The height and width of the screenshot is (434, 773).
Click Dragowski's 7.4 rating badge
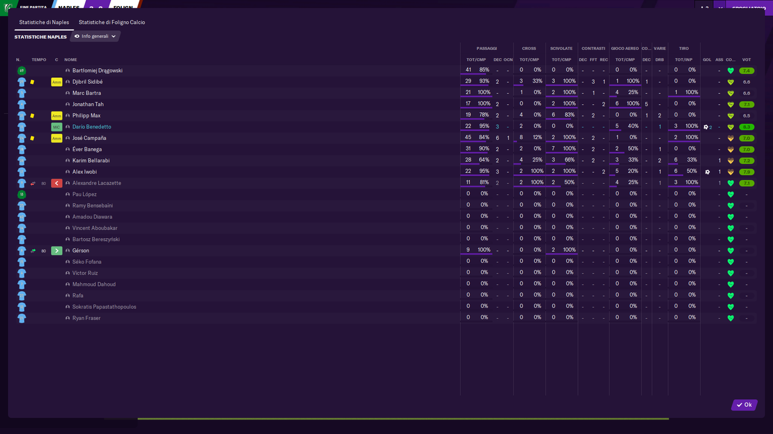746,71
